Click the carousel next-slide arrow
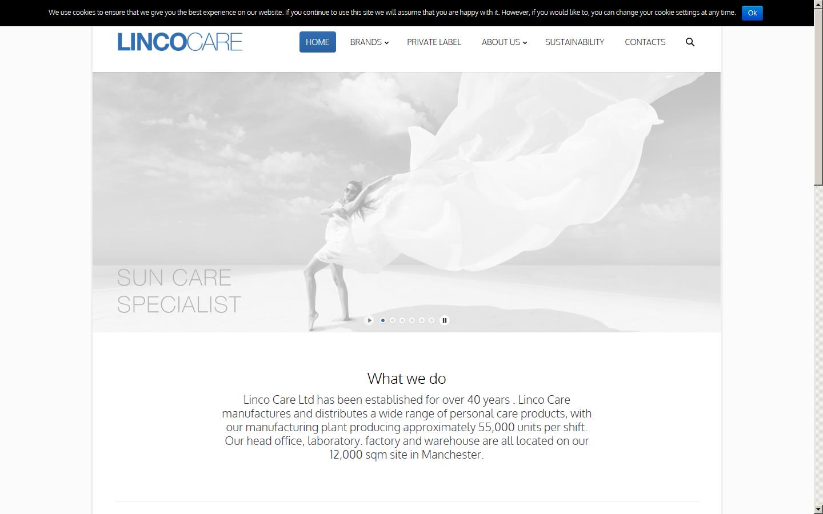Viewport: 823px width, 514px height. 369,320
